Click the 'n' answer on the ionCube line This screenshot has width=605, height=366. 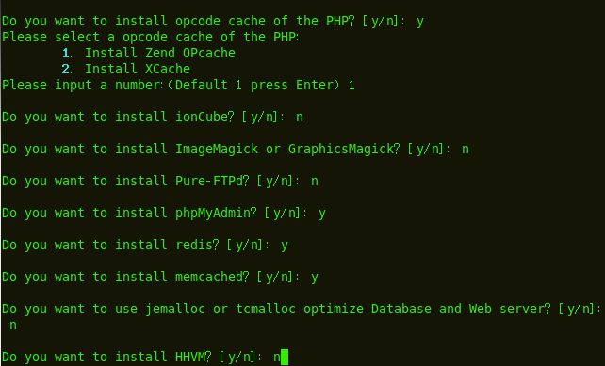pos(300,118)
